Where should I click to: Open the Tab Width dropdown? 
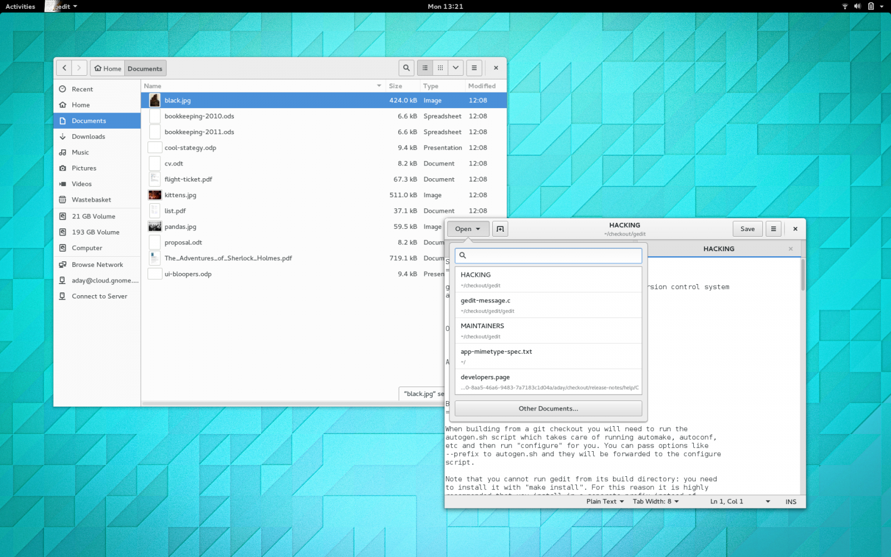tap(655, 501)
